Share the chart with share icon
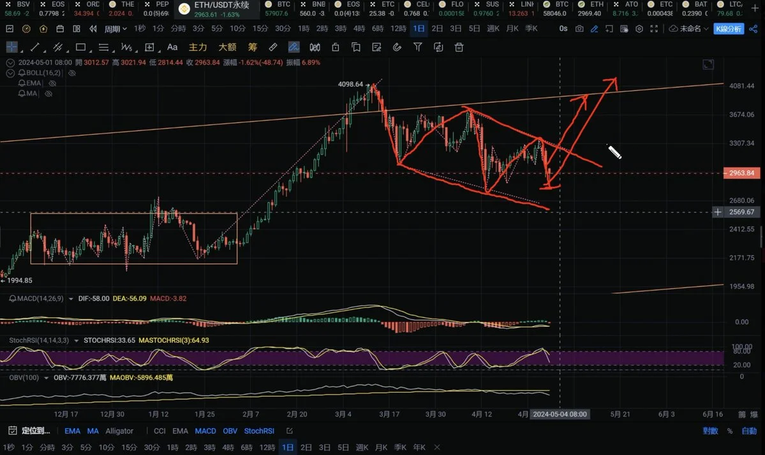 point(754,29)
